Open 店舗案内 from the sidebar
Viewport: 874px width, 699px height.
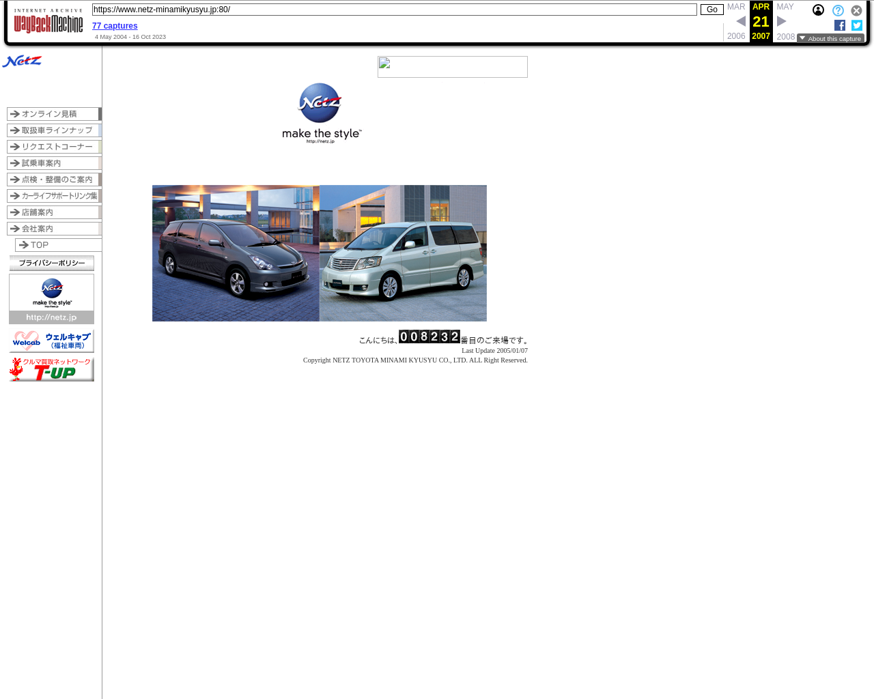click(x=54, y=212)
